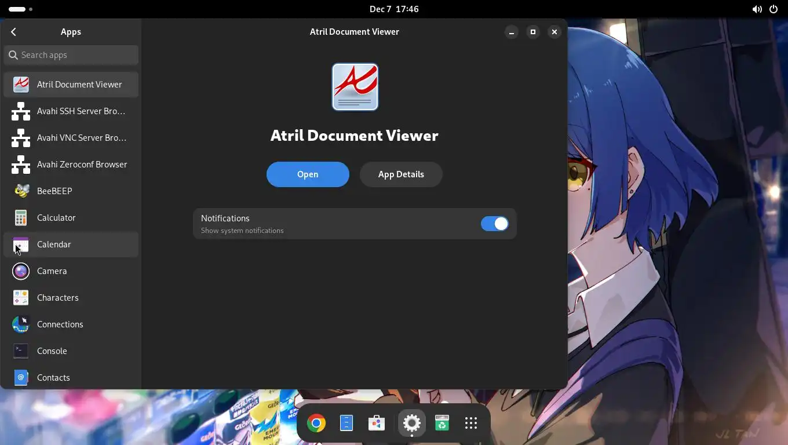The width and height of the screenshot is (788, 445).
Task: Click the Connections app icon
Action: 21,324
